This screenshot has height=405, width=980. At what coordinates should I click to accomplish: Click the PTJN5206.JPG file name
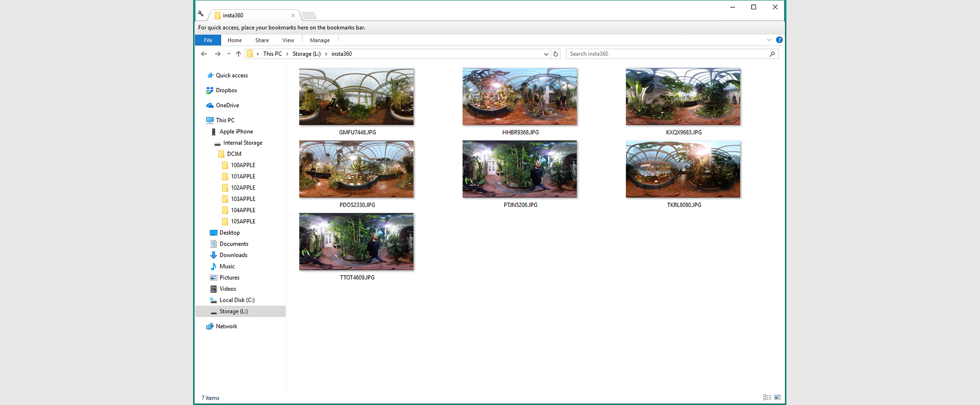tap(520, 205)
